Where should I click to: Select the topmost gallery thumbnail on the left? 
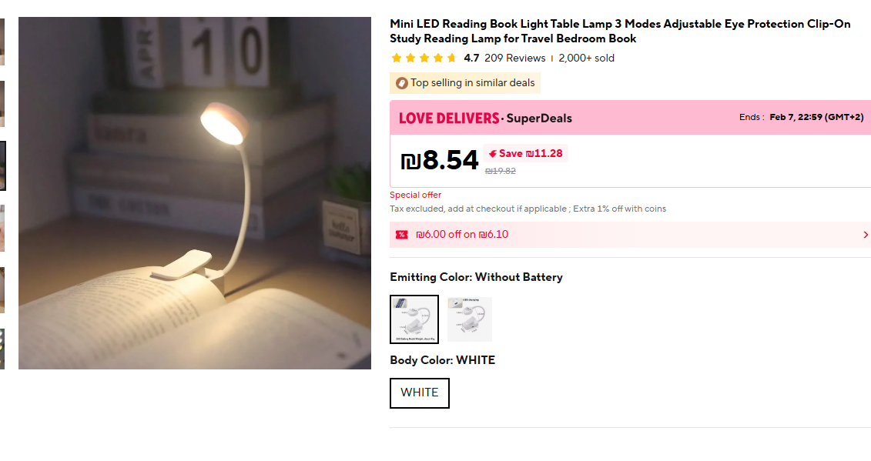[x=2, y=42]
